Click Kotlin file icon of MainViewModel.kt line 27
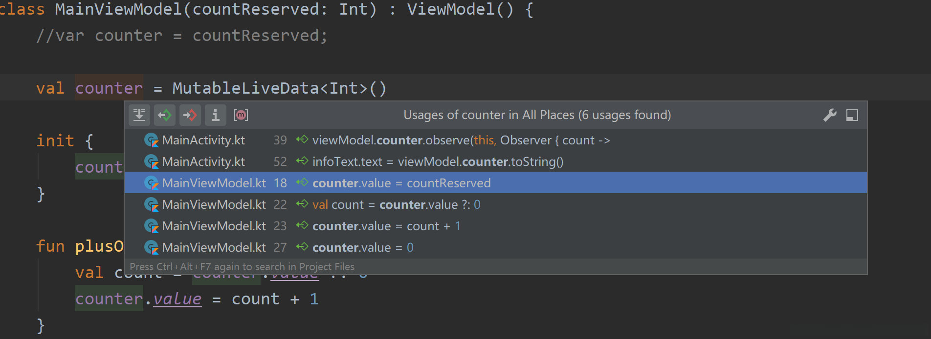This screenshot has height=339, width=931. point(152,248)
